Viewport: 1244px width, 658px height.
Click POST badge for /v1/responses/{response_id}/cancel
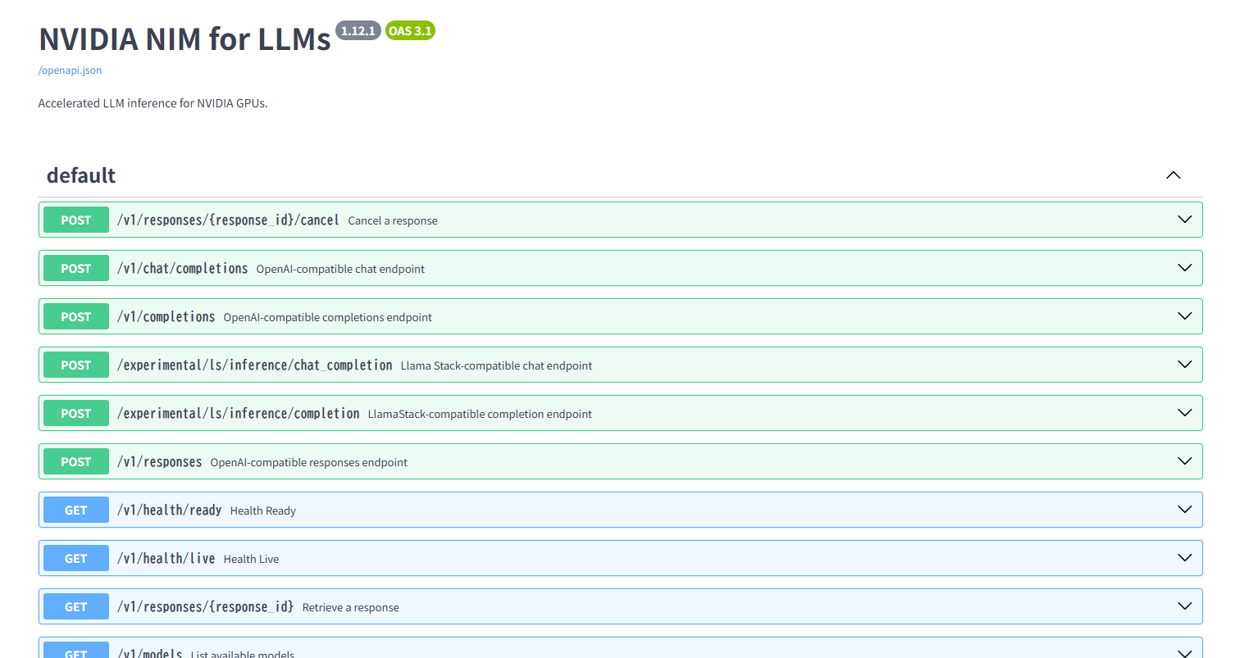[76, 220]
